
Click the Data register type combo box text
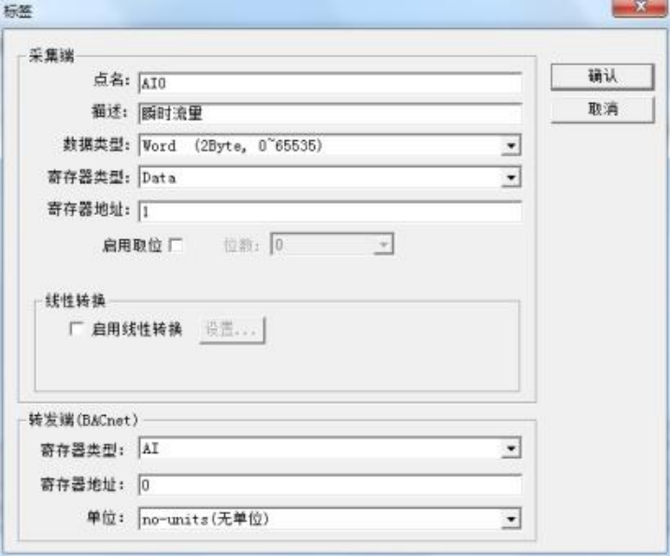pyautogui.click(x=159, y=178)
